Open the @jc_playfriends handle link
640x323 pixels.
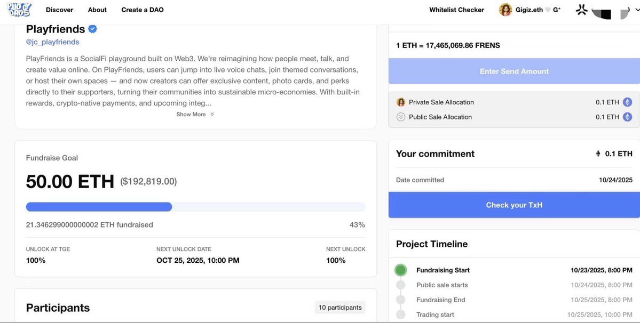[52, 42]
